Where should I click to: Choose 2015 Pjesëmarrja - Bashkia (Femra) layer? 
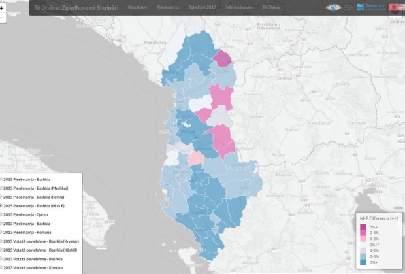coord(2,197)
